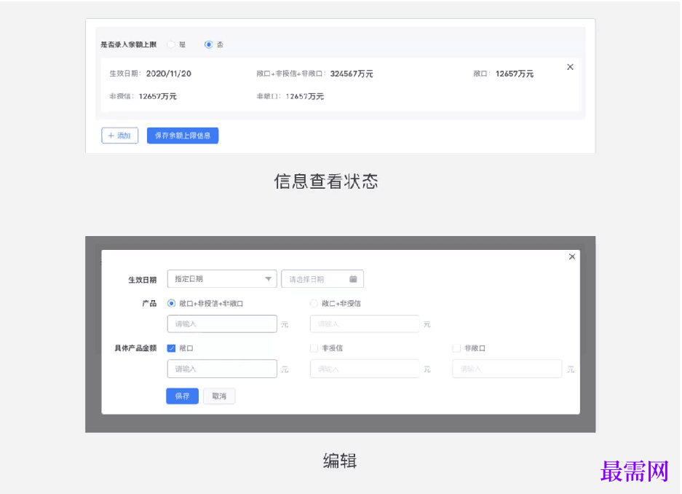Check the 非敞口 checkbox
This screenshot has width=682, height=494.
tap(456, 348)
